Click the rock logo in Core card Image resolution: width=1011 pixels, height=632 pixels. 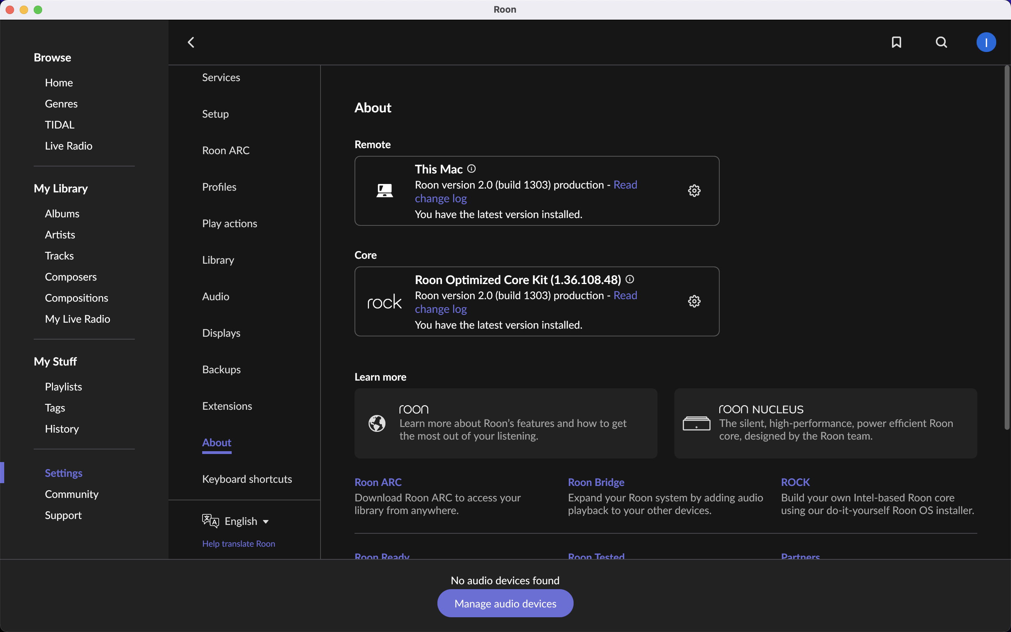[384, 301]
